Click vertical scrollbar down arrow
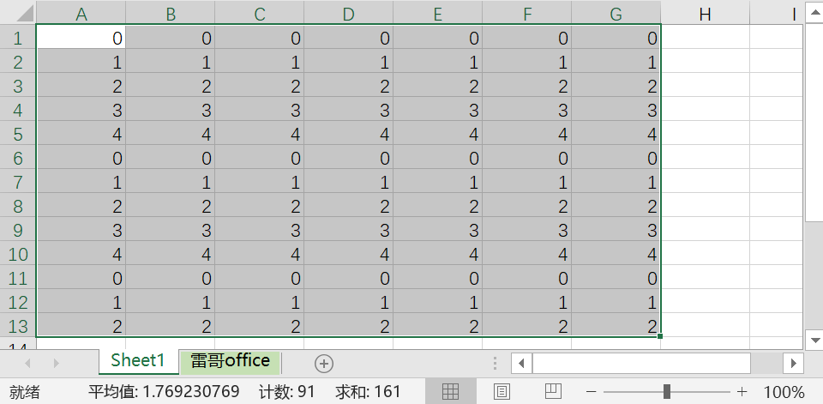Viewport: 823px width, 404px height. point(814,340)
